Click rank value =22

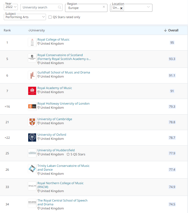tap(7, 138)
